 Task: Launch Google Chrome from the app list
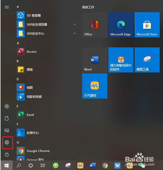click(x=46, y=151)
